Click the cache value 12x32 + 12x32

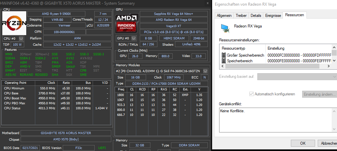[x=77, y=45]
